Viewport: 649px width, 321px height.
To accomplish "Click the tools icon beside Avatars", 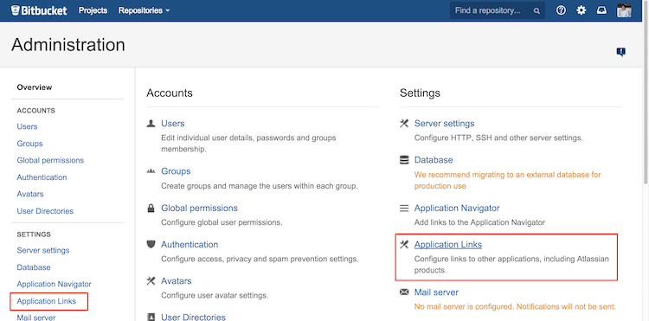I will click(x=151, y=281).
